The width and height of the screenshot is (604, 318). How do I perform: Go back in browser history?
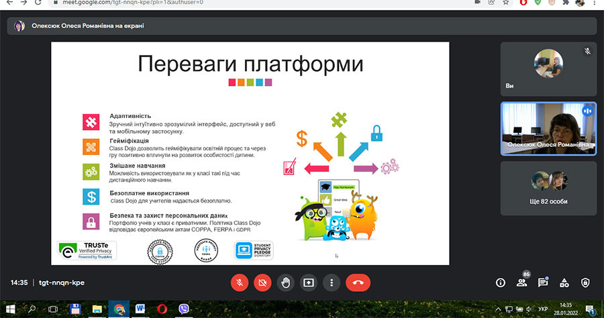pyautogui.click(x=10, y=2)
